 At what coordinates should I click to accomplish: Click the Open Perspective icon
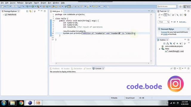click(180, 7)
